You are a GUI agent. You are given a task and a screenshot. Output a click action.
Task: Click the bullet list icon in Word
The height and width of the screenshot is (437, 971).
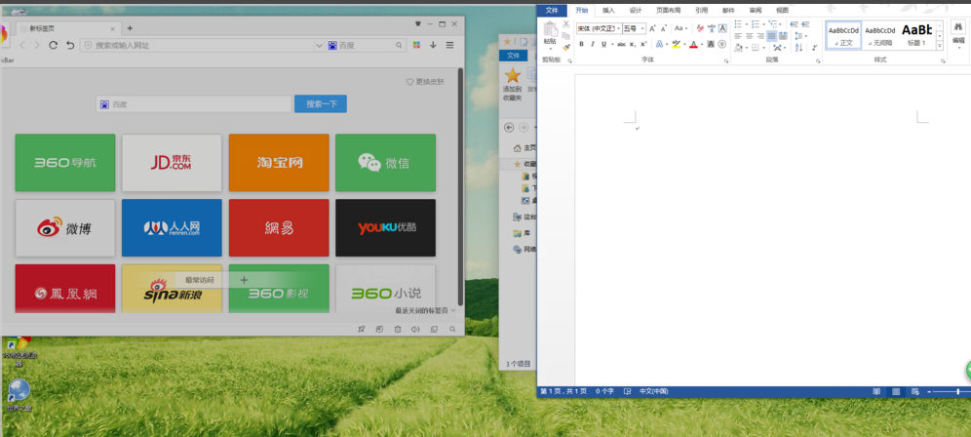tap(738, 24)
